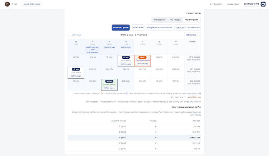Click 'שי שקד' row in distribution table
Viewport: 269px width, 156px height.
click(x=134, y=148)
